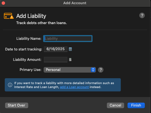Click the orange liability card warning icon
Image resolution: width=151 pixels, height=113 pixels.
pos(9,16)
